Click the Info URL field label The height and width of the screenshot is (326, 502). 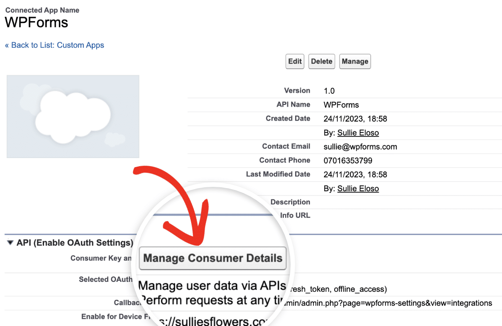(295, 215)
